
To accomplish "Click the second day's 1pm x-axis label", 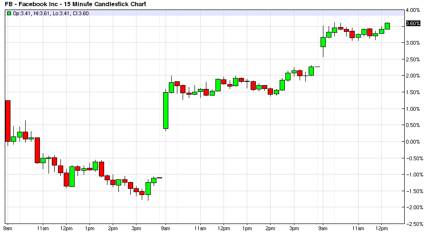I will click(247, 229).
